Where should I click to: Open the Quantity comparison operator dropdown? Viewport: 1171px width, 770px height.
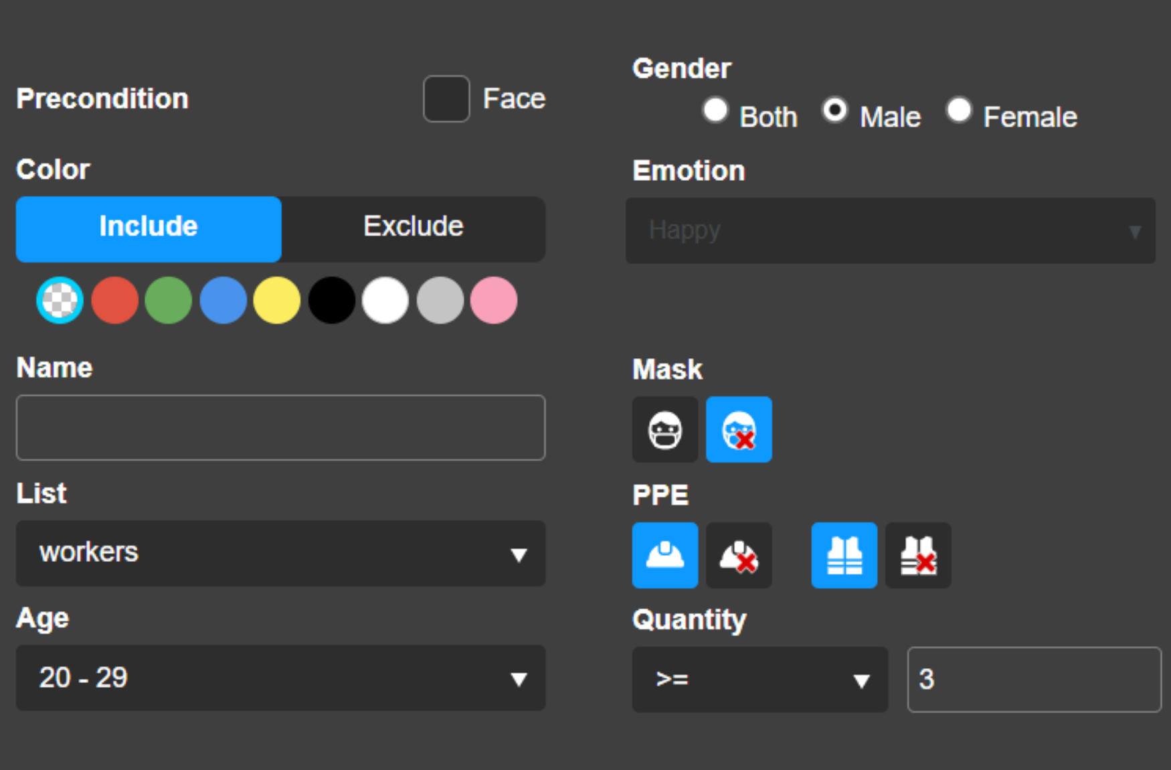(759, 679)
